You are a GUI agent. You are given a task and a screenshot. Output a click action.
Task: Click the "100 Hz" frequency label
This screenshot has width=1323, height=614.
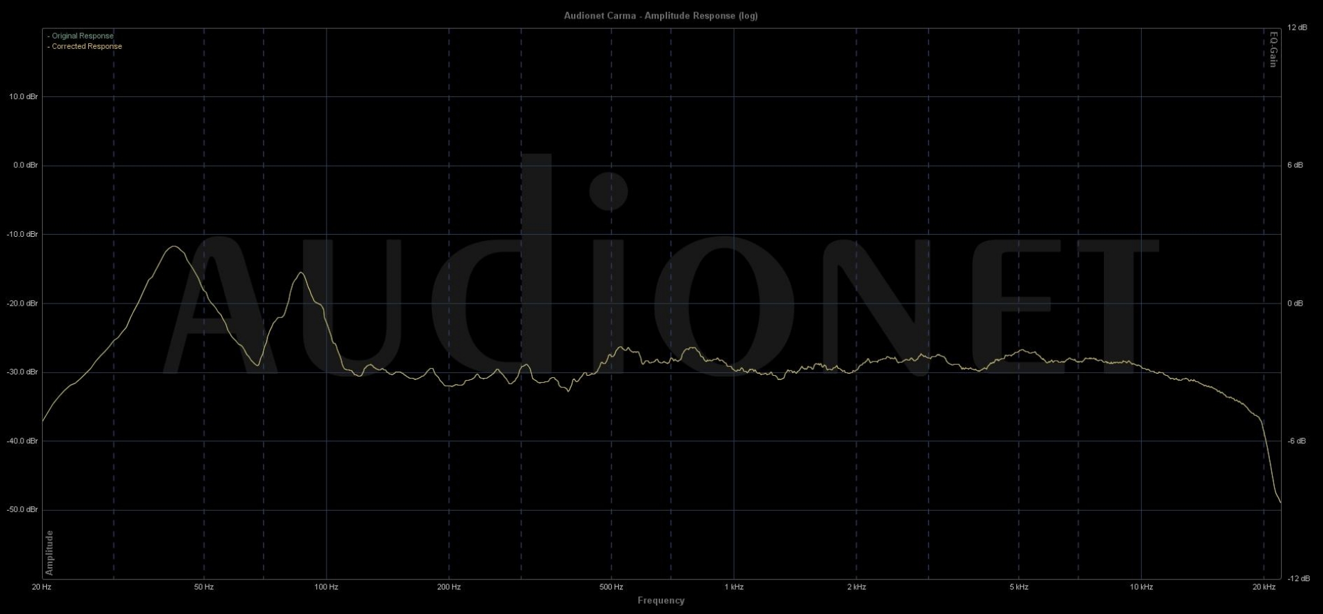326,587
